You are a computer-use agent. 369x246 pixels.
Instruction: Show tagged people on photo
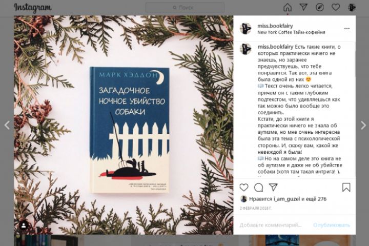[x=24, y=225]
